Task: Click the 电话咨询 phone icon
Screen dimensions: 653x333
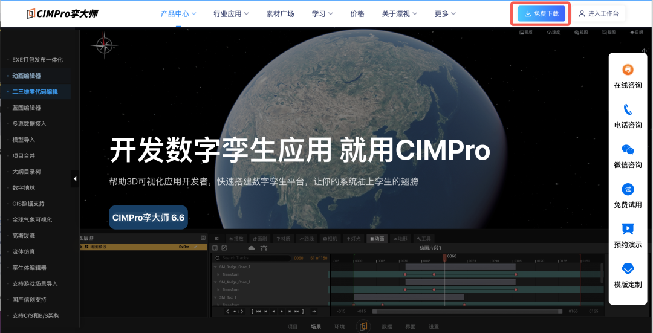Action: tap(628, 109)
